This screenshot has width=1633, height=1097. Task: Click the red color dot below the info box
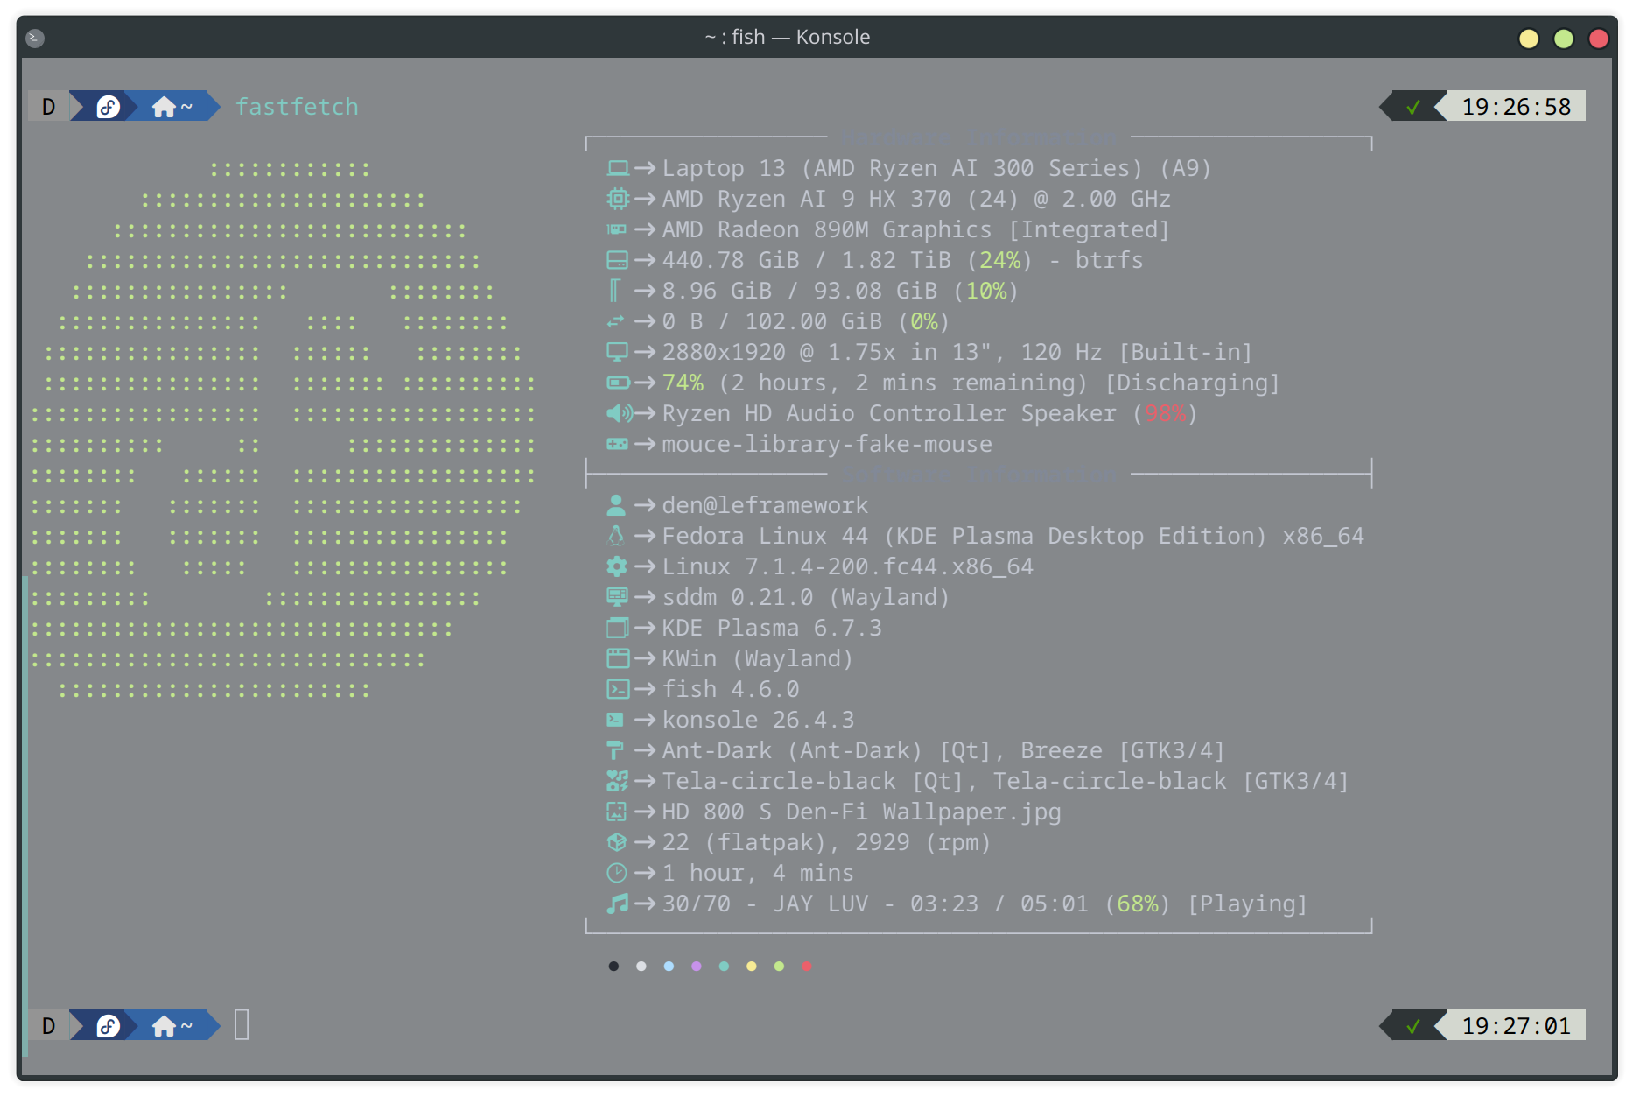click(x=807, y=967)
